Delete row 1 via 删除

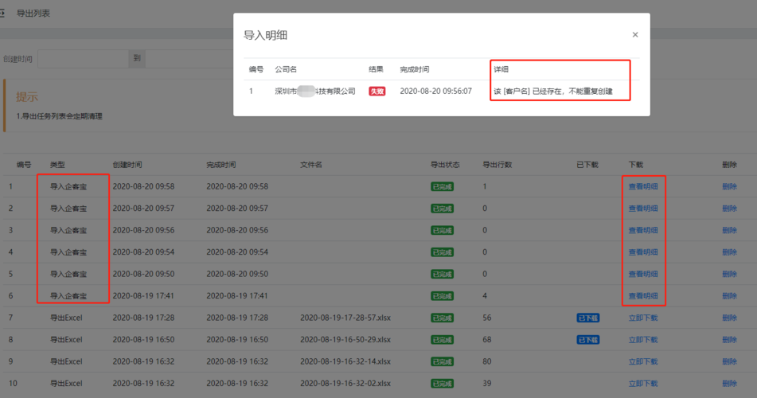pos(729,186)
